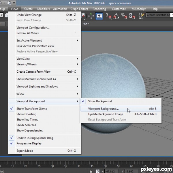Image resolution: width=173 pixels, height=173 pixels.
Task: Open the quick access toolbar dropdown arrow
Action: (x=14, y=3)
